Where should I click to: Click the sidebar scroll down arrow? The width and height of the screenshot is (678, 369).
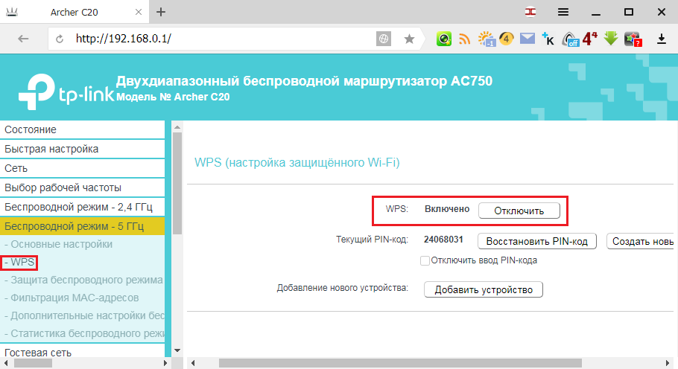pos(177,350)
